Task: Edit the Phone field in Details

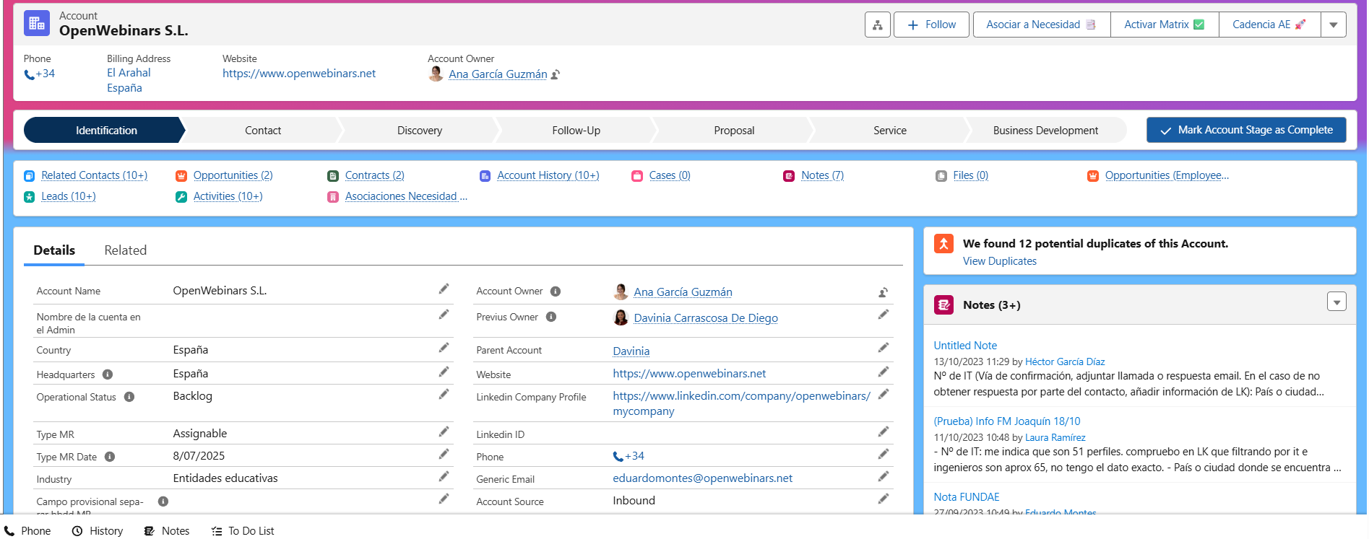Action: pyautogui.click(x=883, y=454)
